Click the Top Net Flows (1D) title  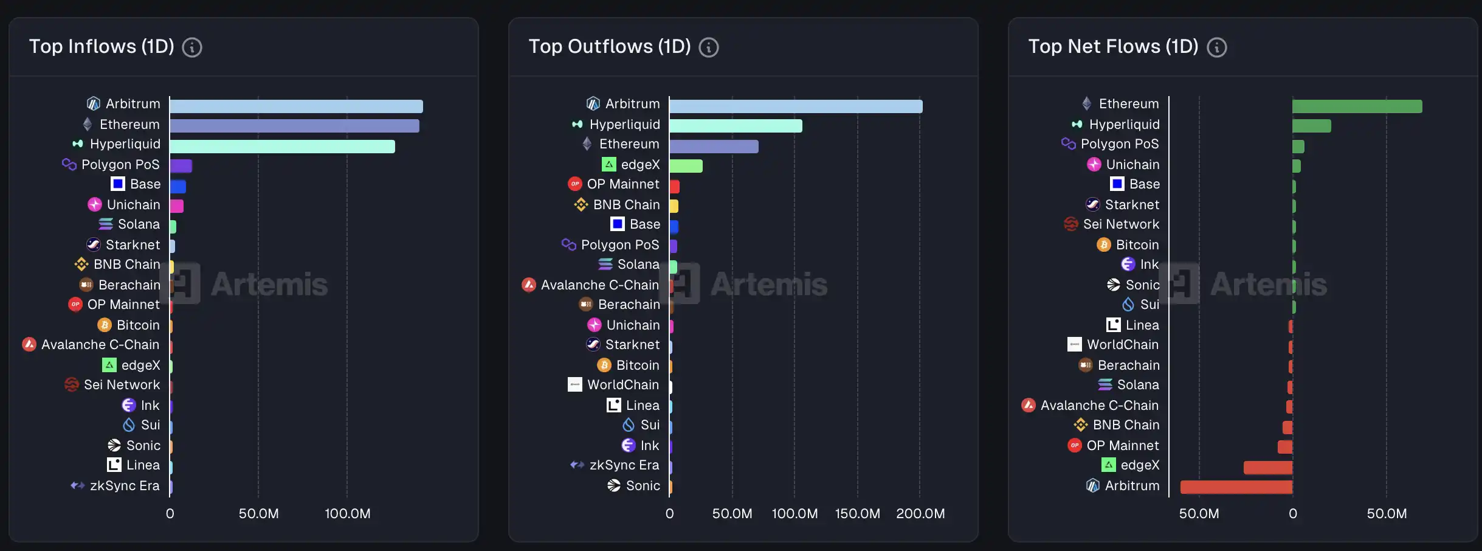1113,46
